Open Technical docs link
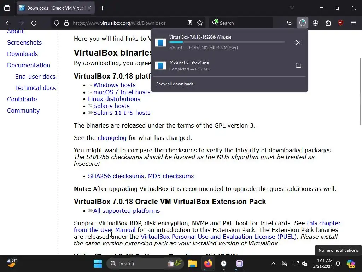Screen dimensions: 362x272 coord(36,88)
